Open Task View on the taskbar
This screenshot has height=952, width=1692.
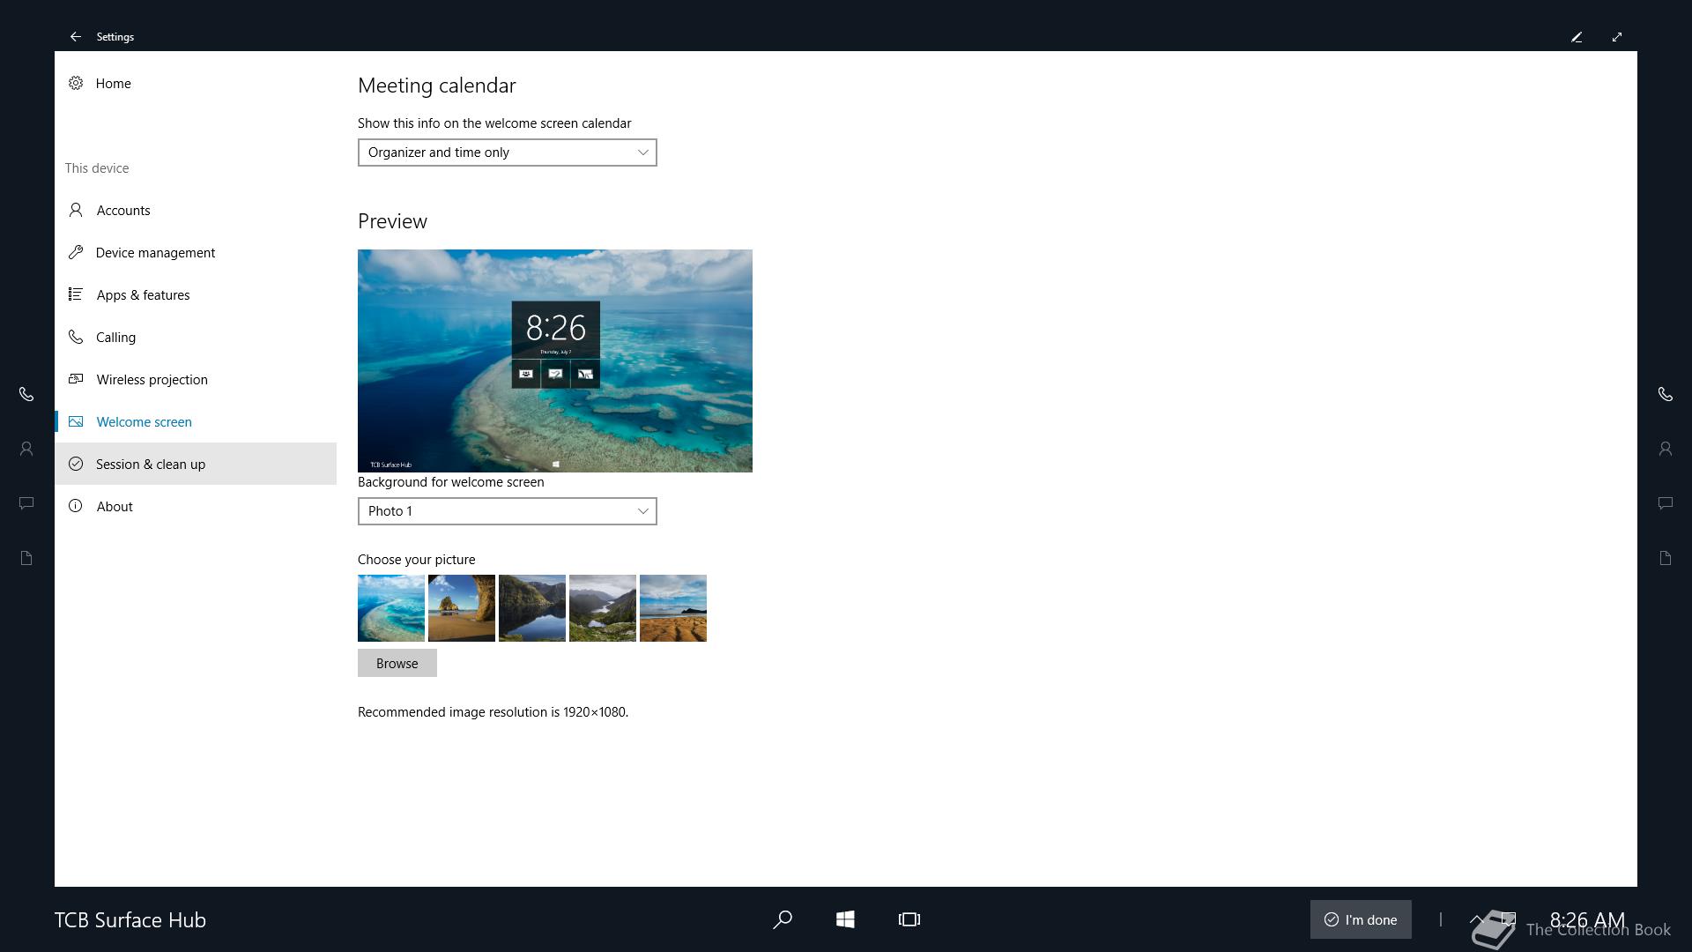coord(909,919)
